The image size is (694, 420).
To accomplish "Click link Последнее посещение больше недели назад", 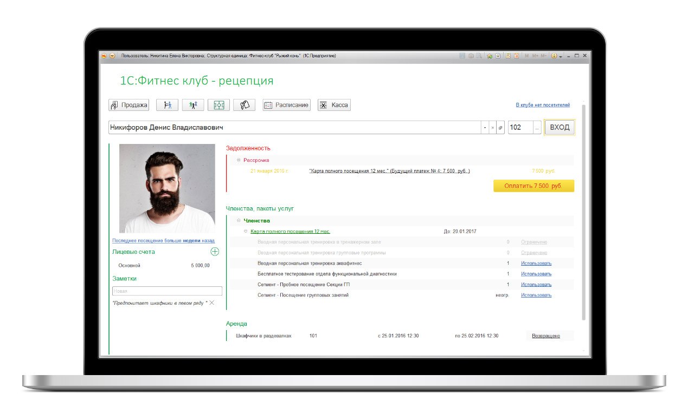I will [163, 240].
